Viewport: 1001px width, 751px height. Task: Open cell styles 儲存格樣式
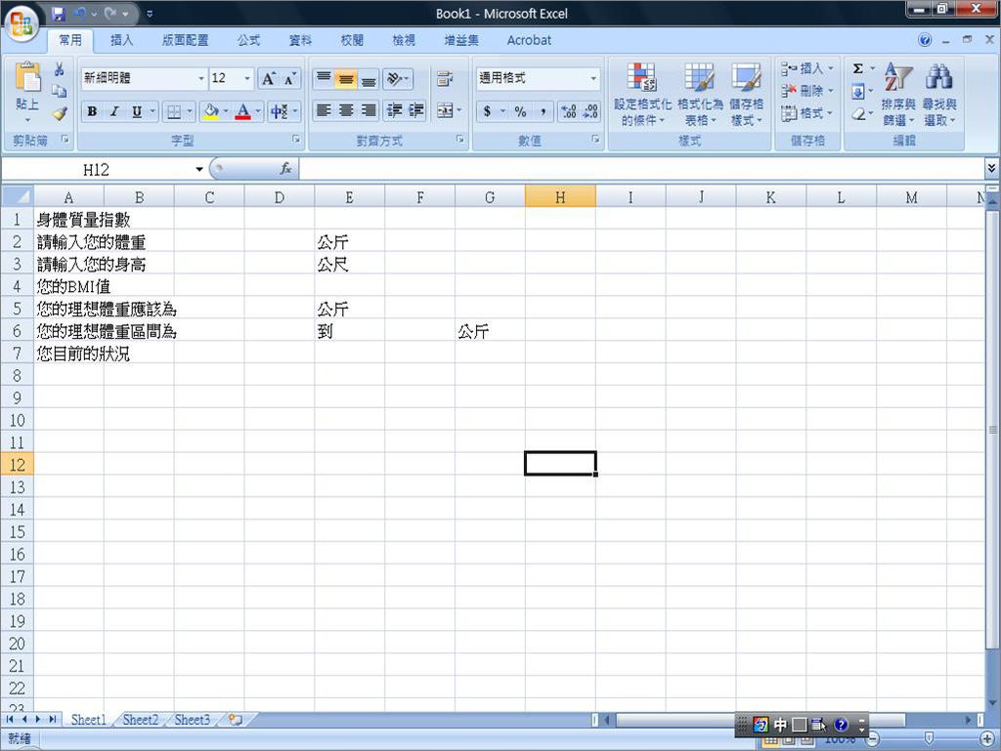(746, 95)
